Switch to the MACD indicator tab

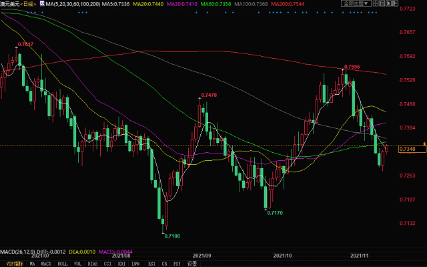click(47, 263)
